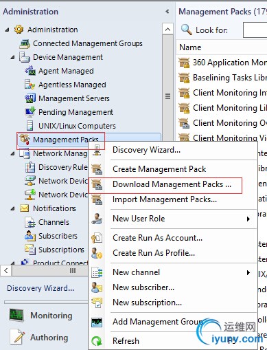Image resolution: width=267 pixels, height=350 pixels.
Task: Click the Discovery Wizard menu icon
Action: pyautogui.click(x=97, y=150)
